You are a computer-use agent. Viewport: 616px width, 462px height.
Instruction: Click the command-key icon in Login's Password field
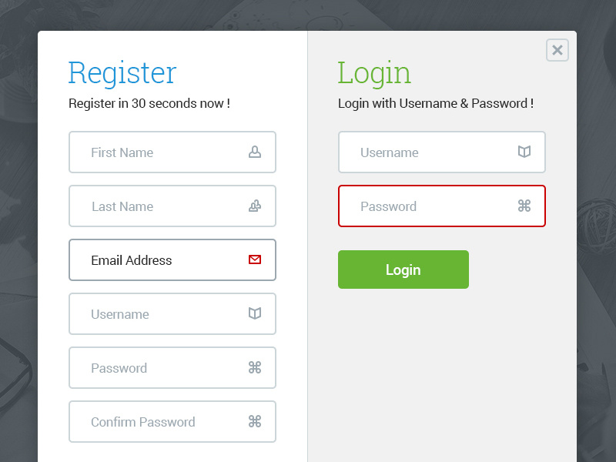(x=524, y=206)
